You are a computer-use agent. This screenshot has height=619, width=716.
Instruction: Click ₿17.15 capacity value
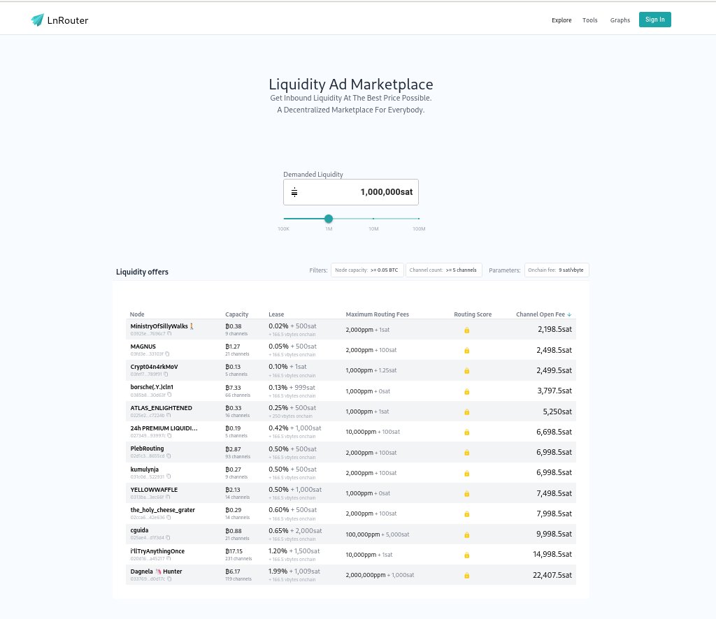[x=234, y=551]
